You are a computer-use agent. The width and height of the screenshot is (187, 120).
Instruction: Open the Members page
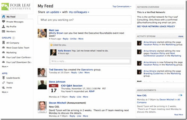[x=11, y=31]
